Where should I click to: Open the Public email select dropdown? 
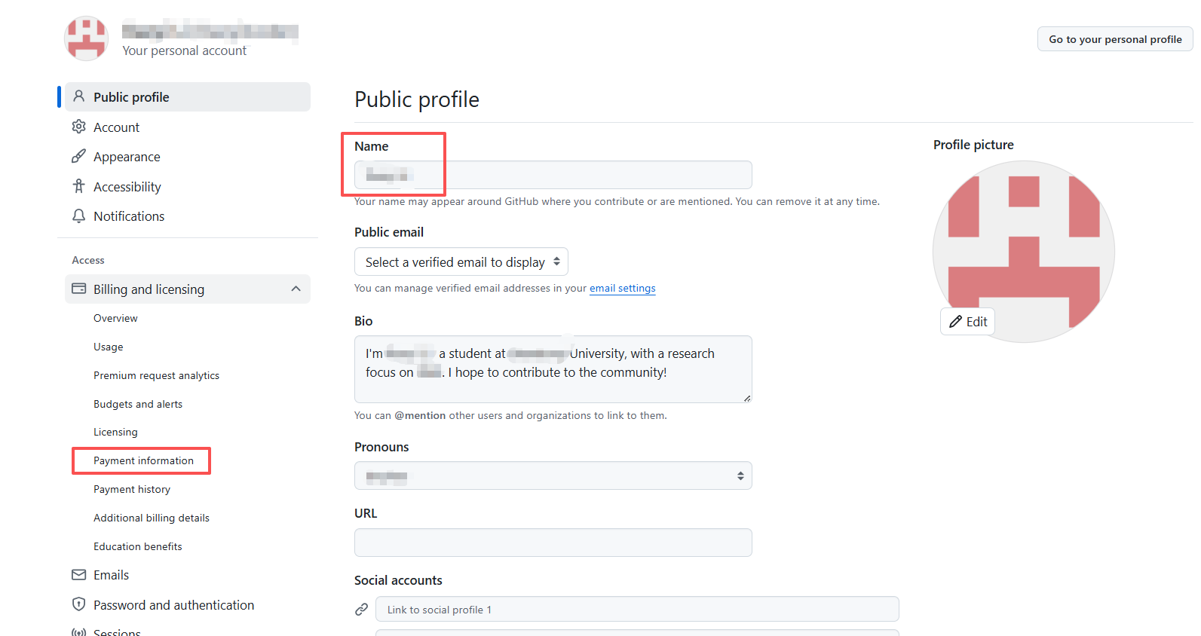[461, 261]
